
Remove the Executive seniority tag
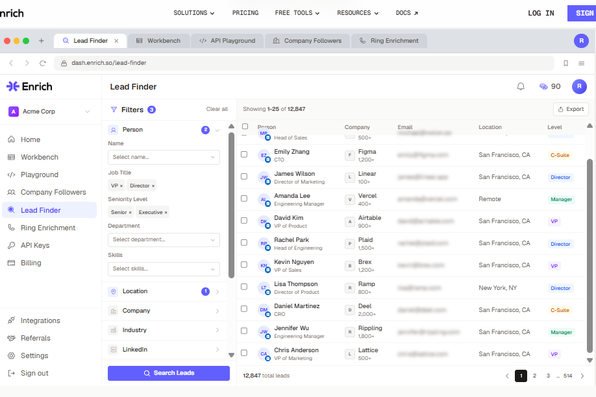coord(166,212)
